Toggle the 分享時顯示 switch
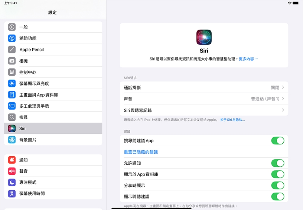303x210 pixels. point(277,185)
